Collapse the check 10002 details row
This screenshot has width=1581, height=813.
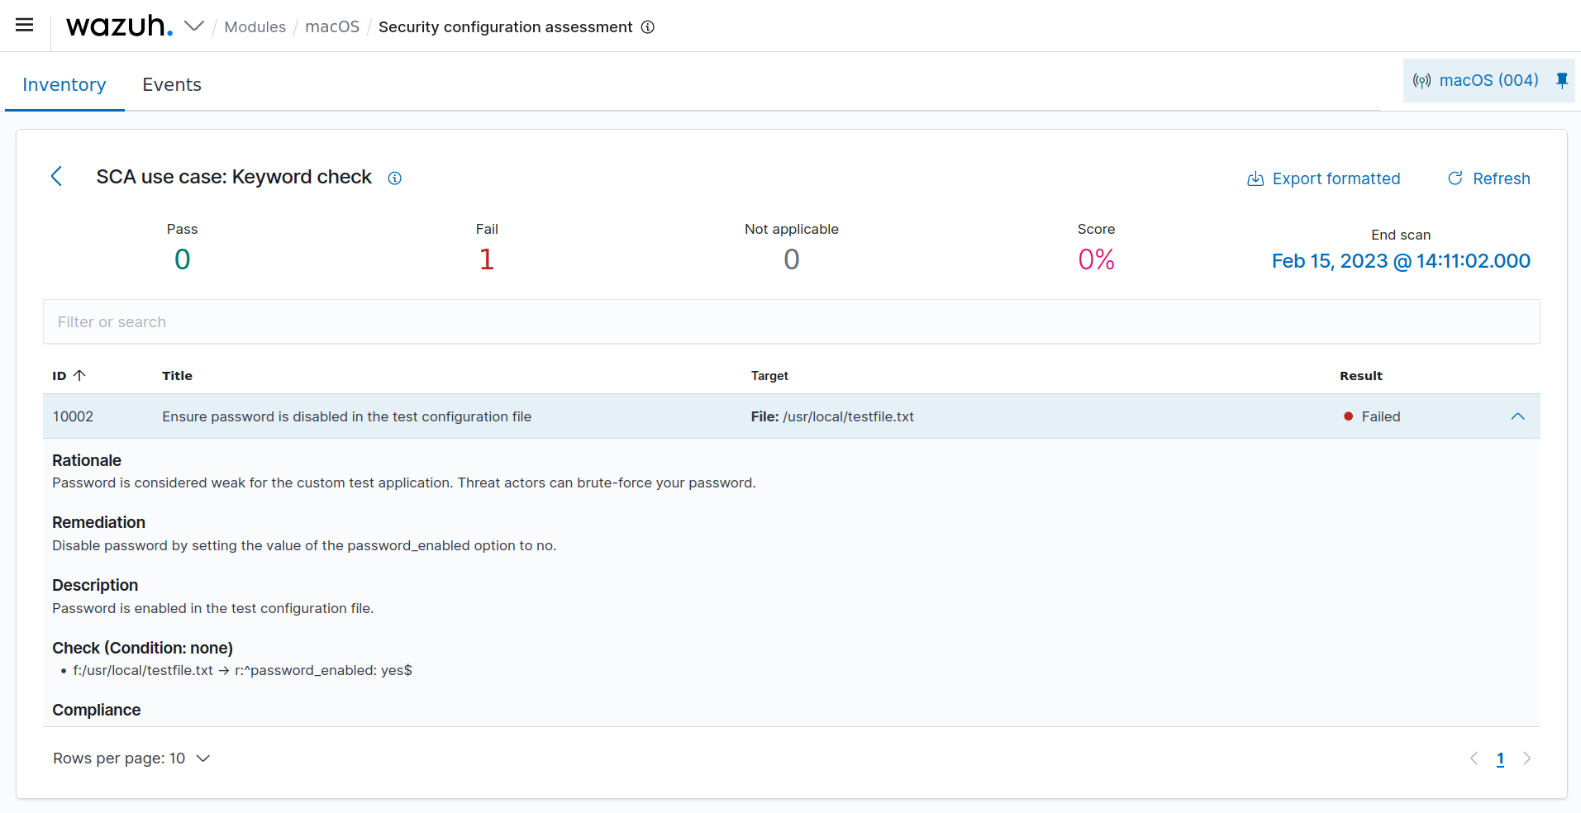click(1517, 416)
